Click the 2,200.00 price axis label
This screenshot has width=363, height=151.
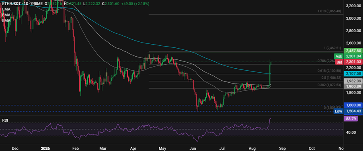(x=353, y=68)
